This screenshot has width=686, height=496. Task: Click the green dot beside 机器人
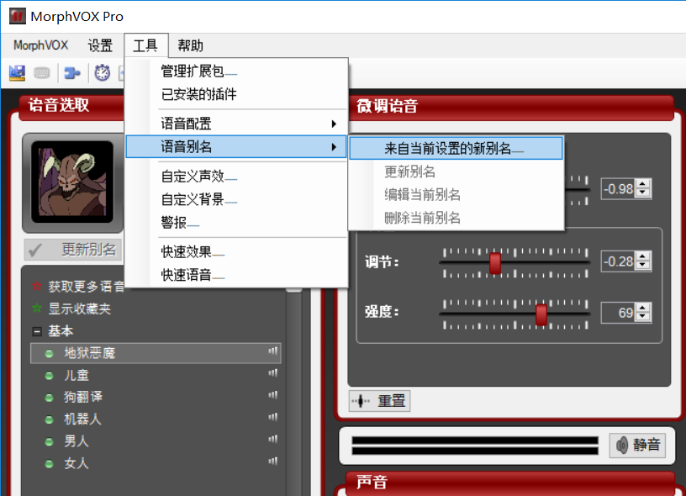(49, 419)
